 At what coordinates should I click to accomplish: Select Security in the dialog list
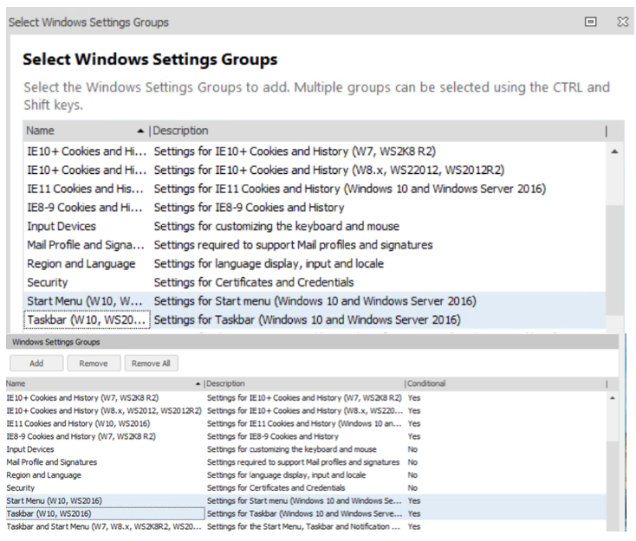click(x=315, y=282)
